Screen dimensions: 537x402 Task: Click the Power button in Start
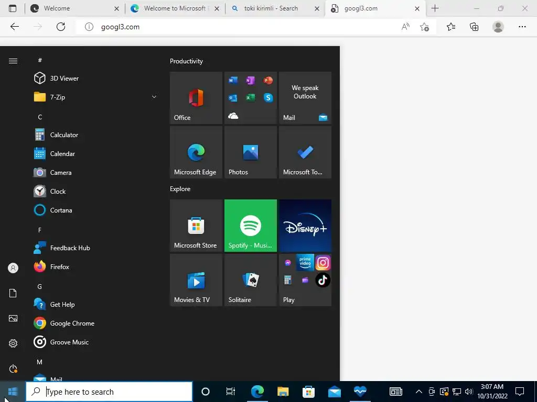(13, 368)
